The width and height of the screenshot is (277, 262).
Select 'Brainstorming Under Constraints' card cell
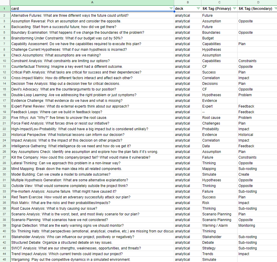coord(92,38)
